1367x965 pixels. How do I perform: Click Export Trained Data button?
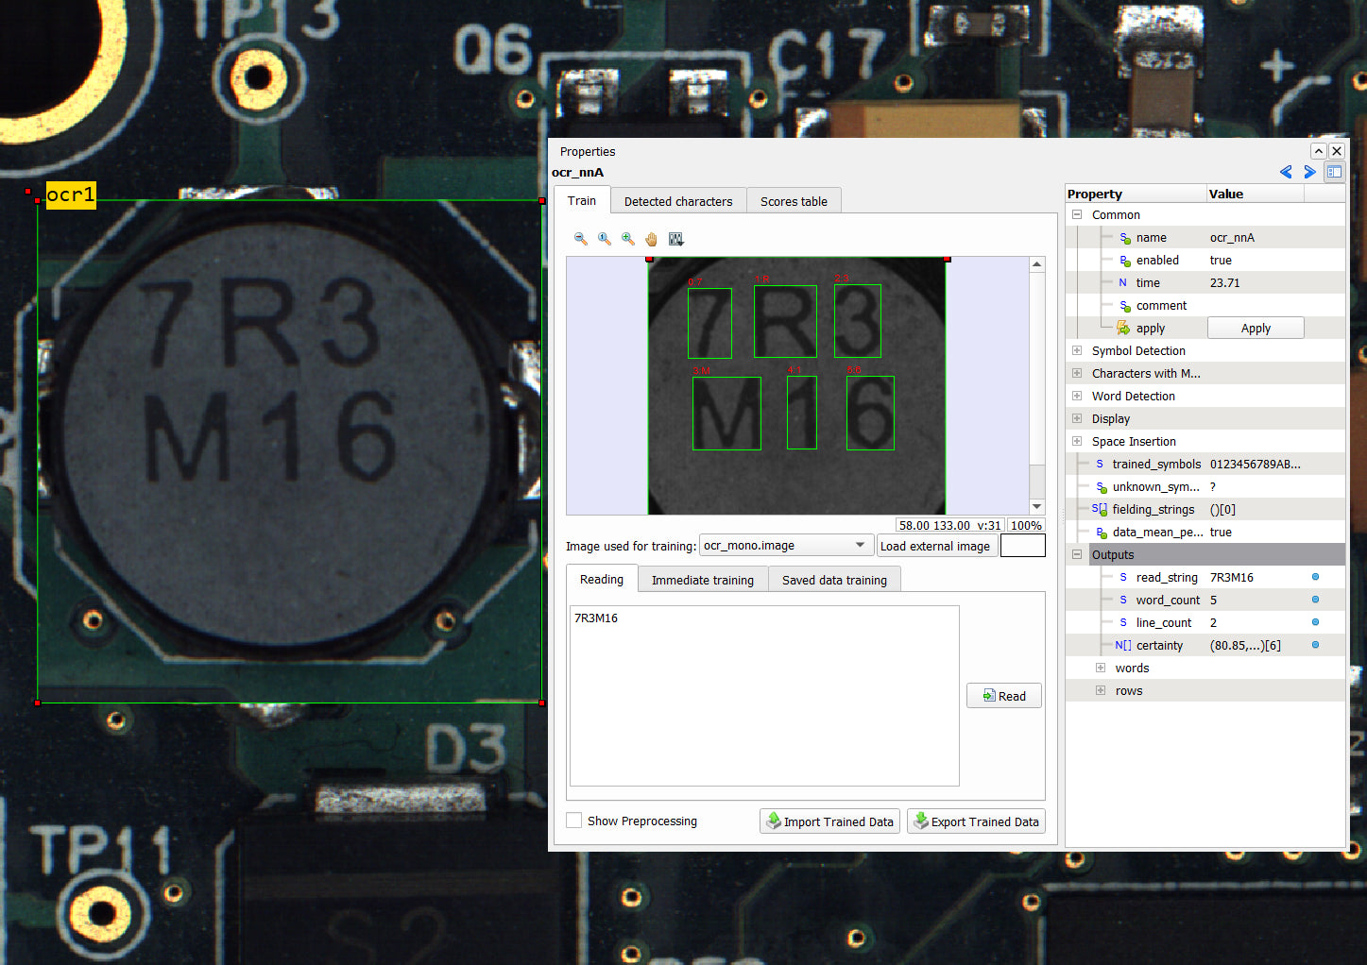976,821
